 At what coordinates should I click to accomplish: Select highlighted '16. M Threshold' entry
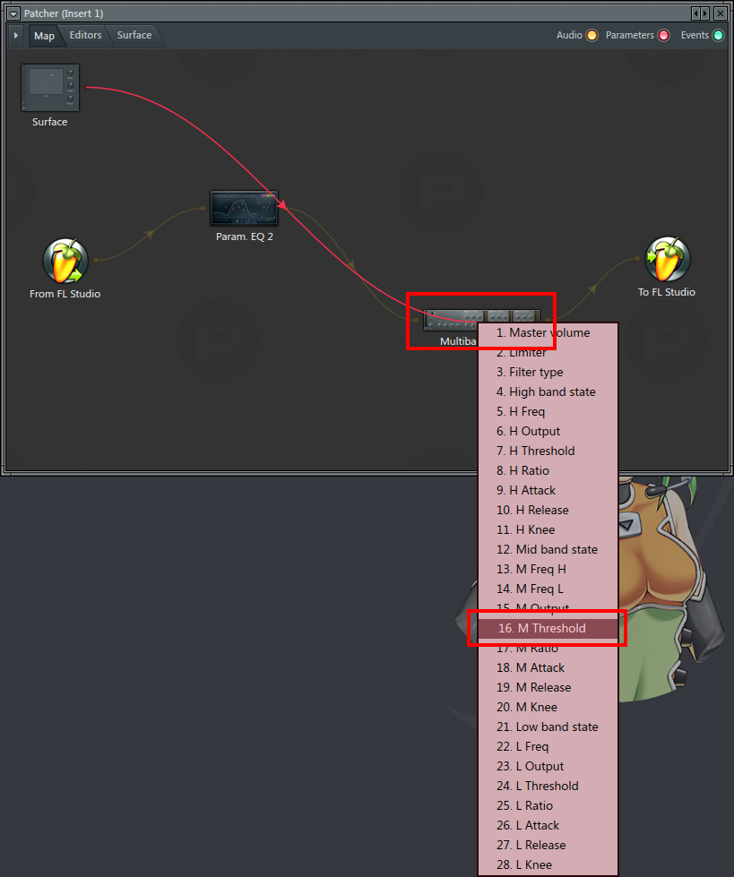coord(548,628)
